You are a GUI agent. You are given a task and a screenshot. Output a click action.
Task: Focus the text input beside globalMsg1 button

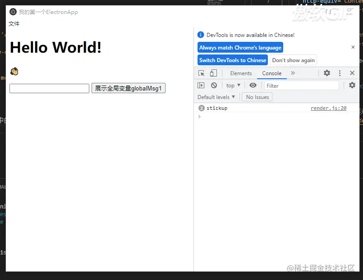point(49,89)
